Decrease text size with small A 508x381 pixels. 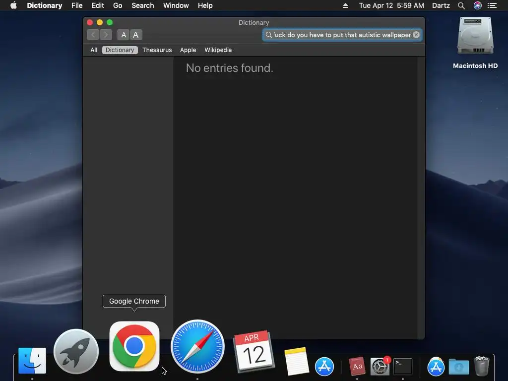tap(124, 35)
